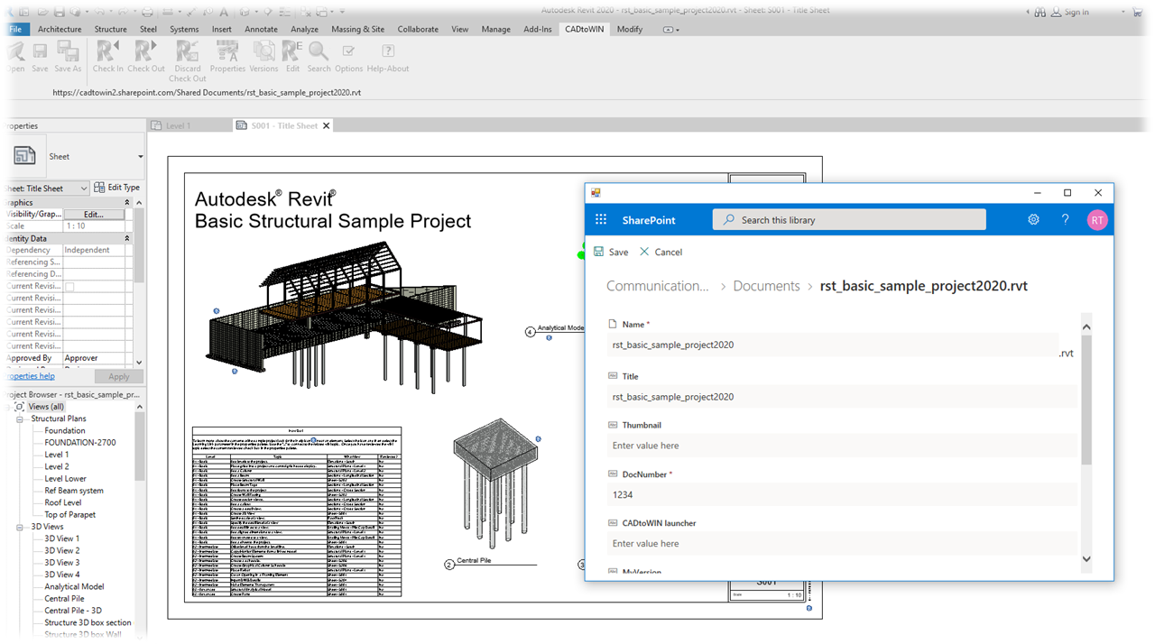Click the Edit Type button
Viewport: 1155px width, 644px height.
(x=117, y=188)
